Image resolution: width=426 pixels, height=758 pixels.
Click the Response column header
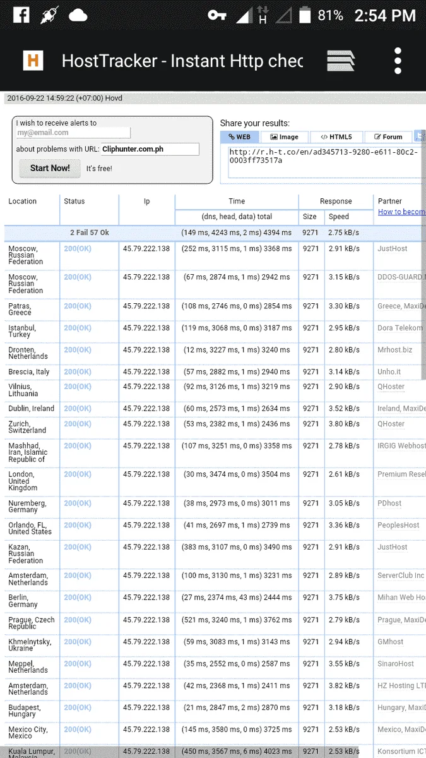pos(336,202)
